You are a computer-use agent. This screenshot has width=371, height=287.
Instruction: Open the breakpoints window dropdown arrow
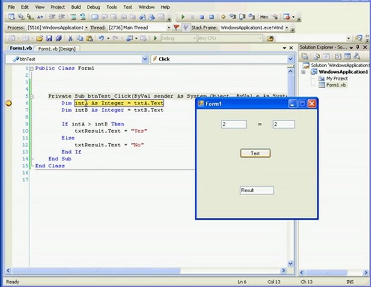click(293, 17)
